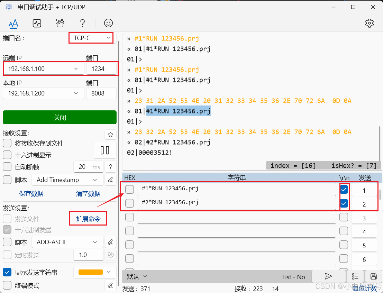The image size is (383, 293).
Task: Click the star favorite icon above receive settings
Action: tap(110, 135)
